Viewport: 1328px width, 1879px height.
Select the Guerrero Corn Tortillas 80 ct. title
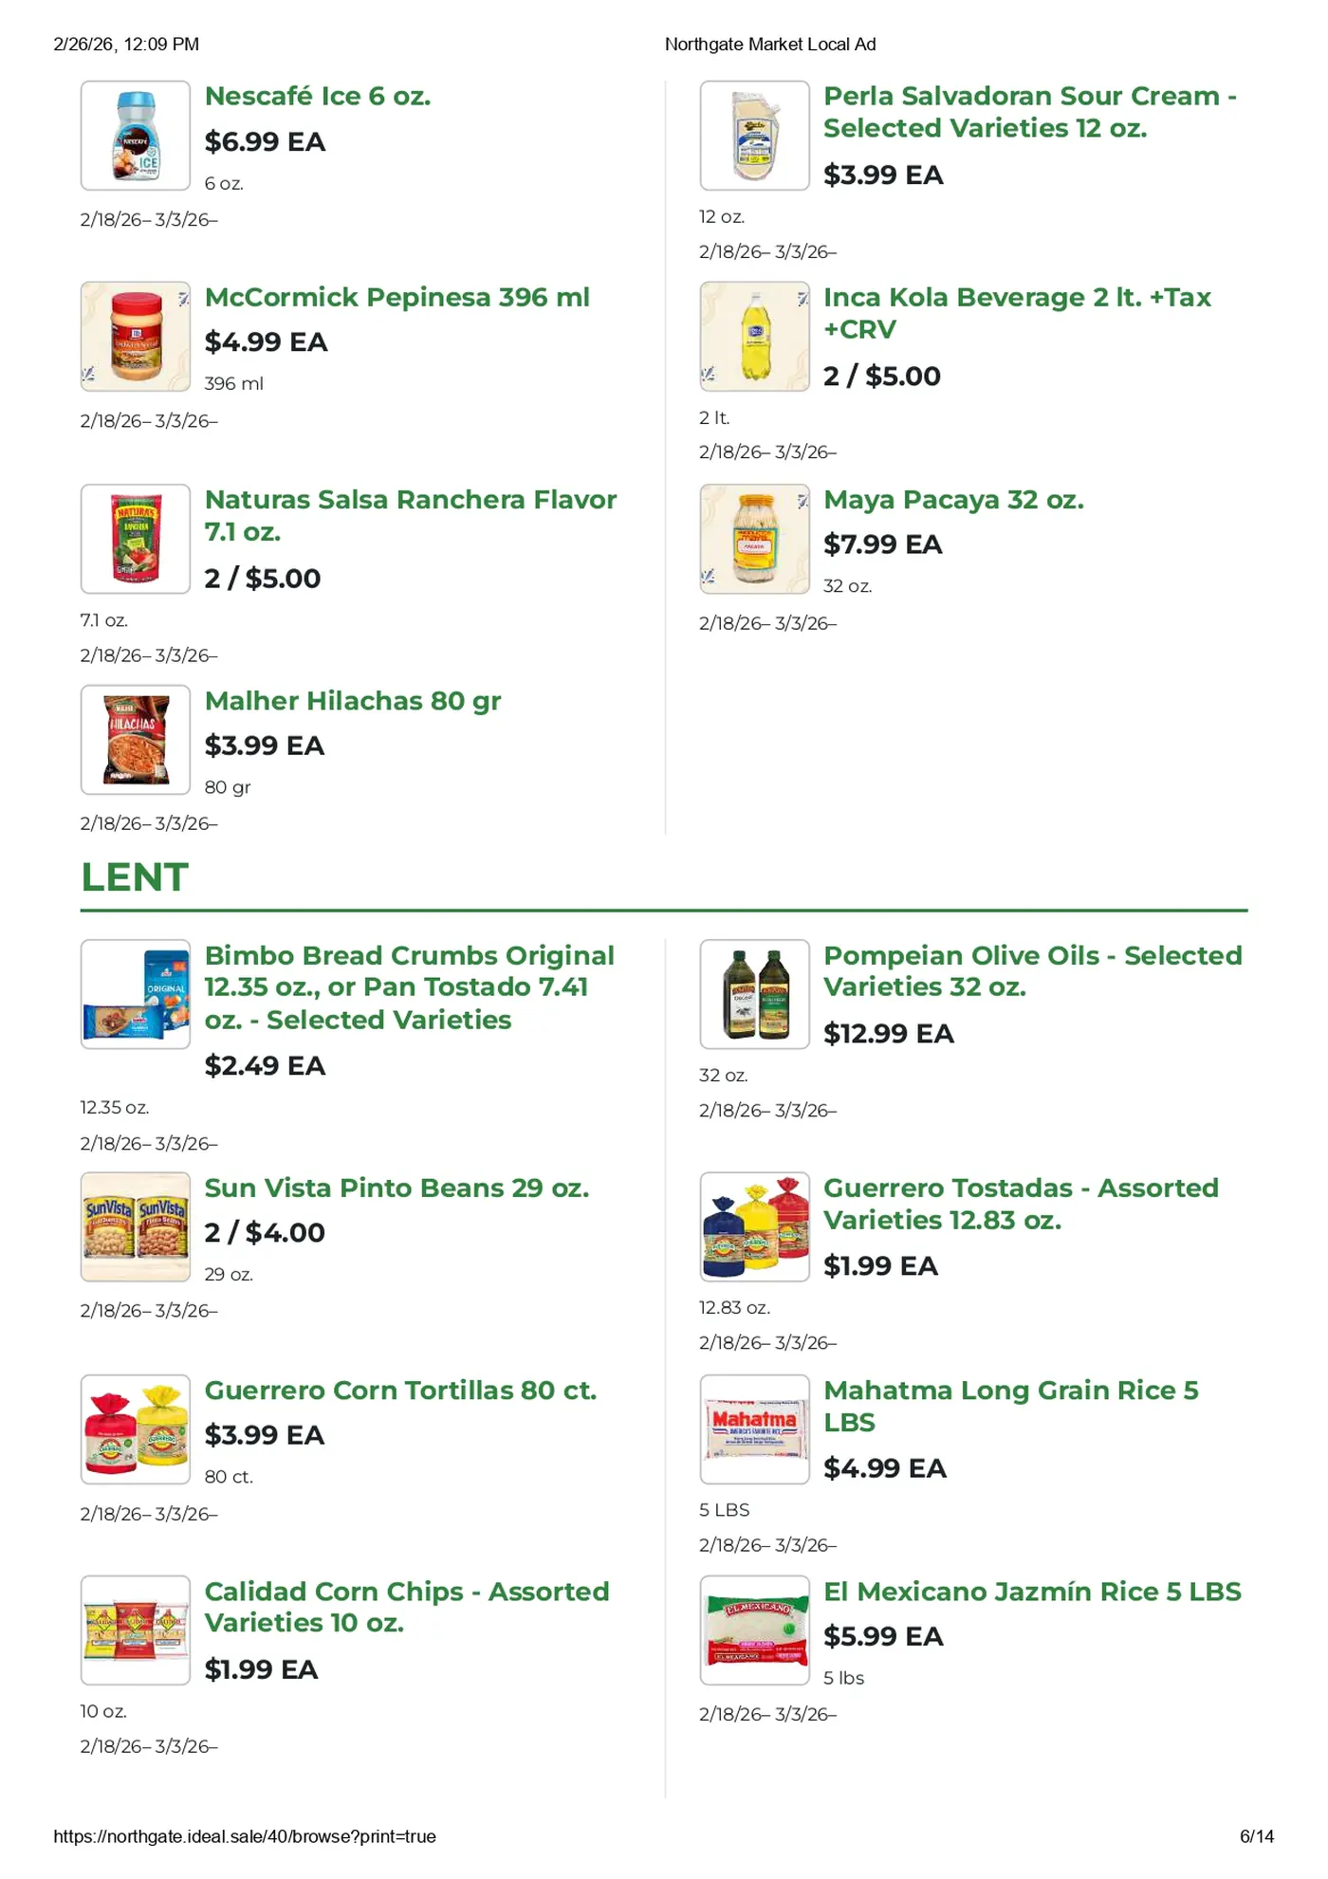400,1391
